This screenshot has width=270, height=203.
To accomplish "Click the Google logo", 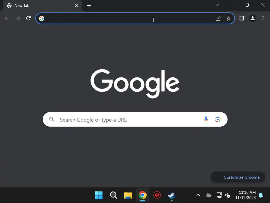I will click(x=135, y=84).
